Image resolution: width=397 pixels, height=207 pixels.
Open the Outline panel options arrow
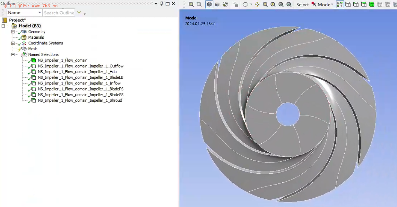(156, 4)
